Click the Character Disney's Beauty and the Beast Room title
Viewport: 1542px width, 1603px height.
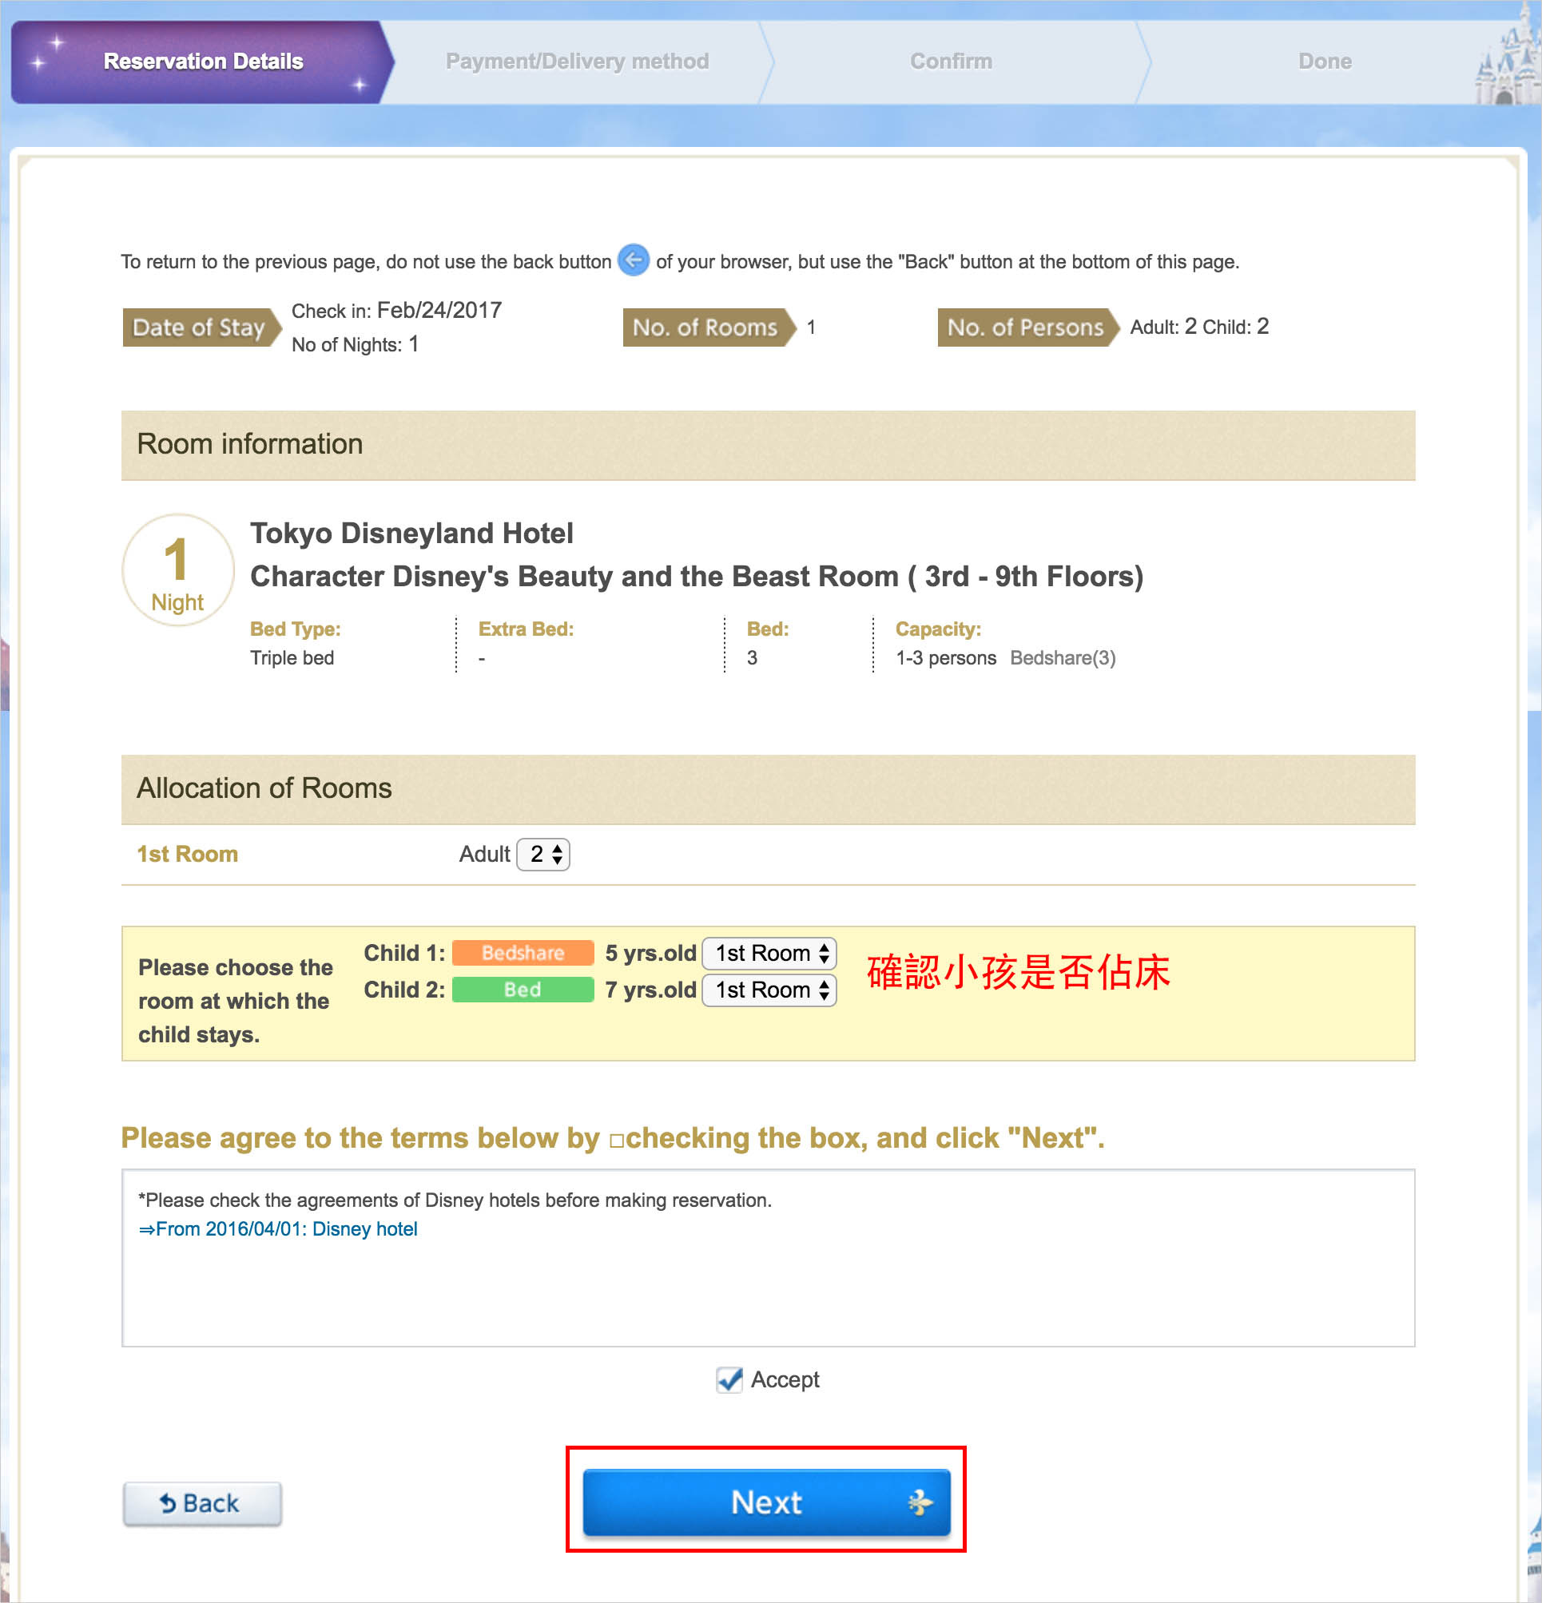697,577
